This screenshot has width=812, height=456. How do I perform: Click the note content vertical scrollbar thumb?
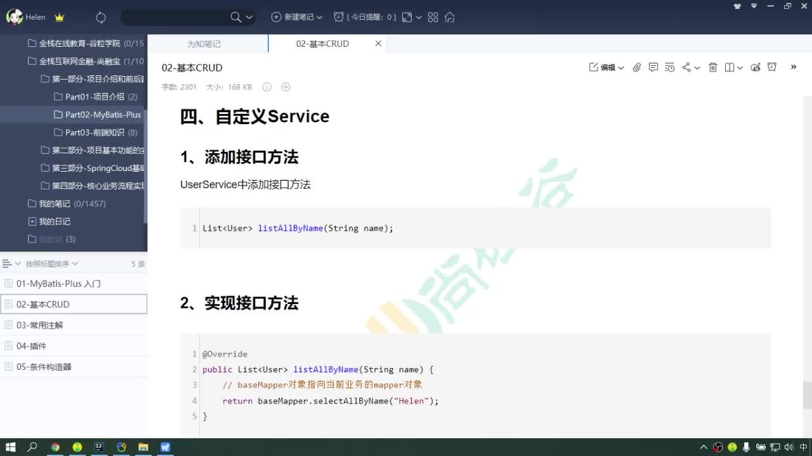coord(807,395)
